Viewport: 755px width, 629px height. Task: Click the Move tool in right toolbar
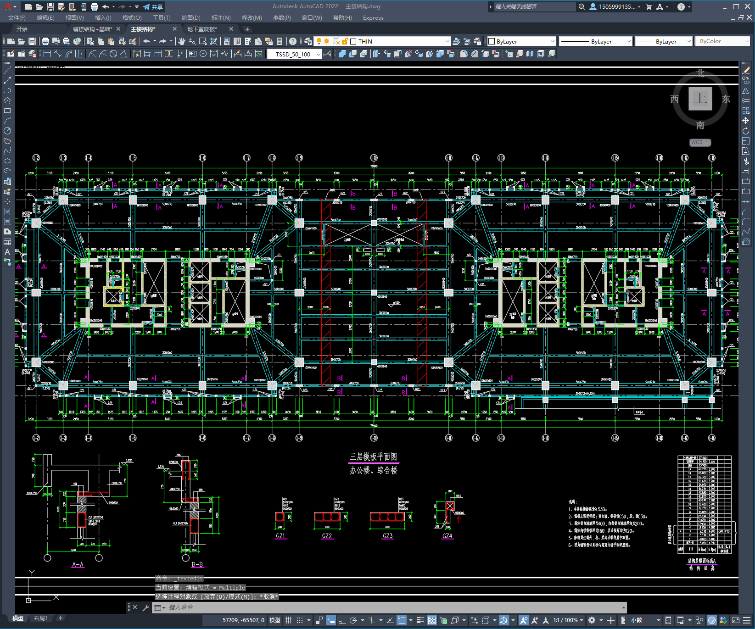coord(746,121)
